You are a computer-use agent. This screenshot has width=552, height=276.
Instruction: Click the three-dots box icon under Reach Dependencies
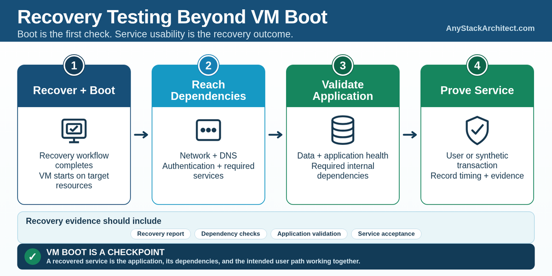click(208, 130)
